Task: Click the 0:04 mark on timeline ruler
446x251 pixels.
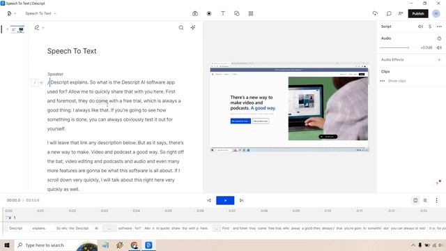Action: tap(137, 211)
